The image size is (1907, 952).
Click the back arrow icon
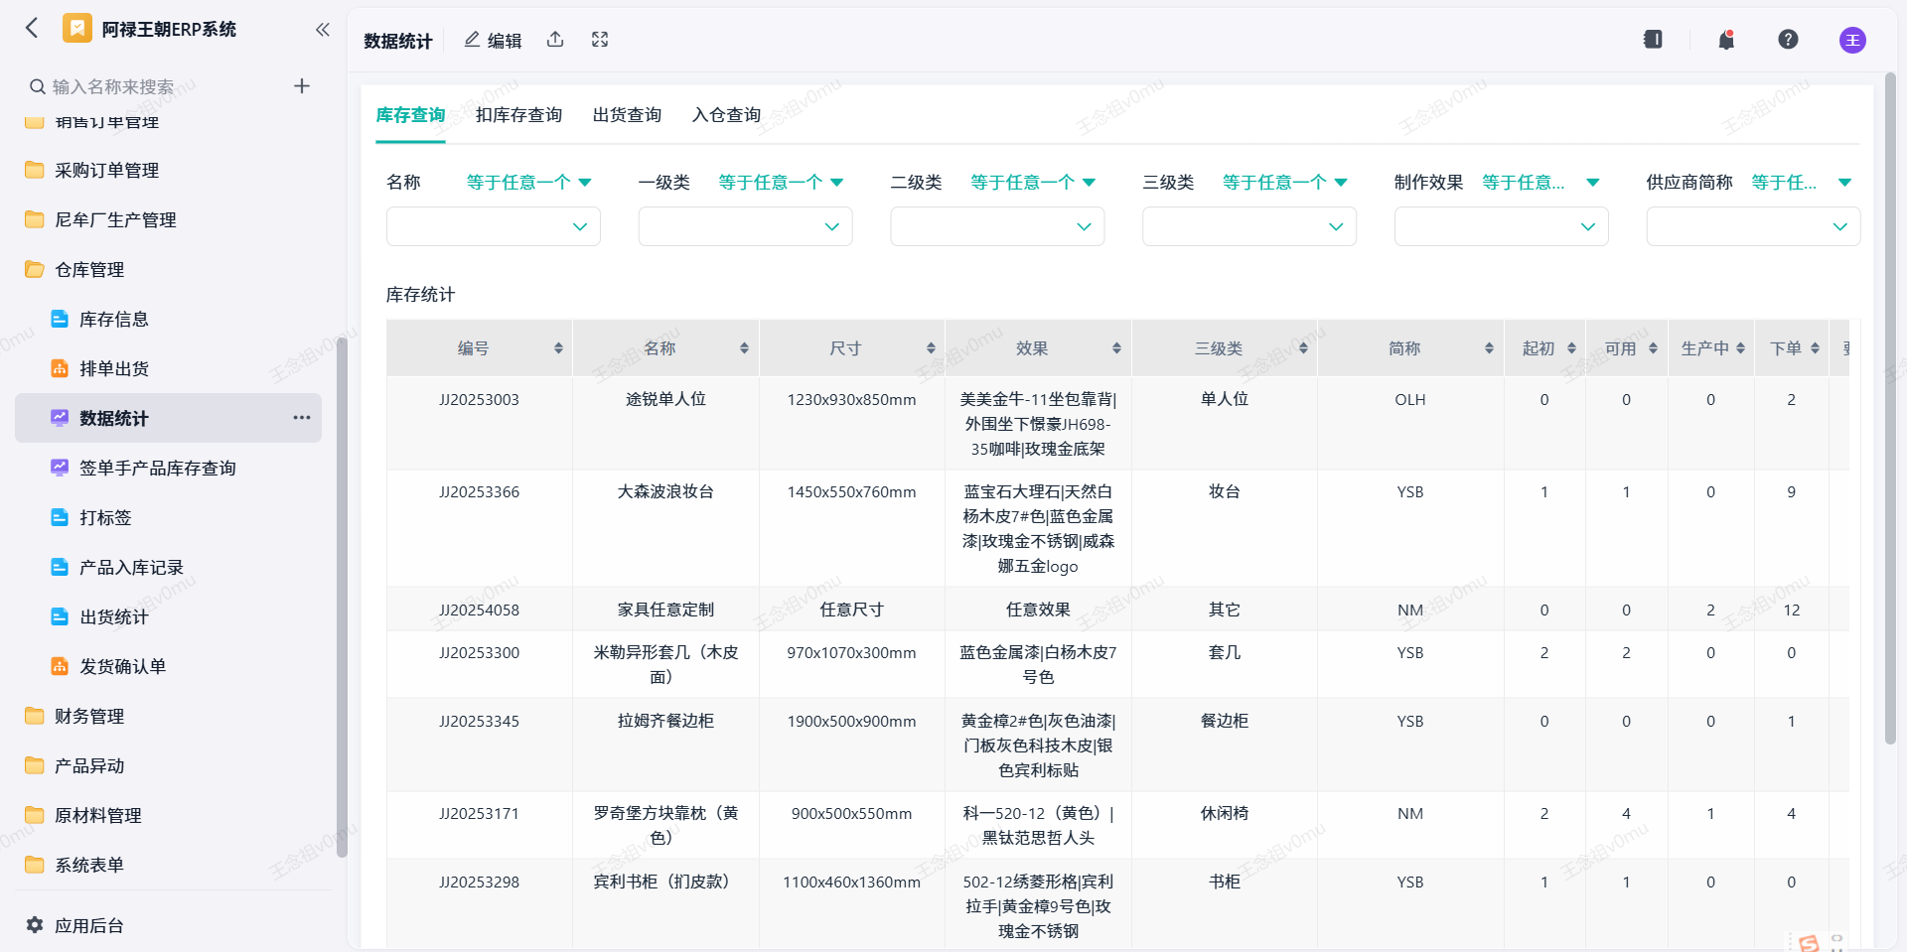(x=32, y=28)
